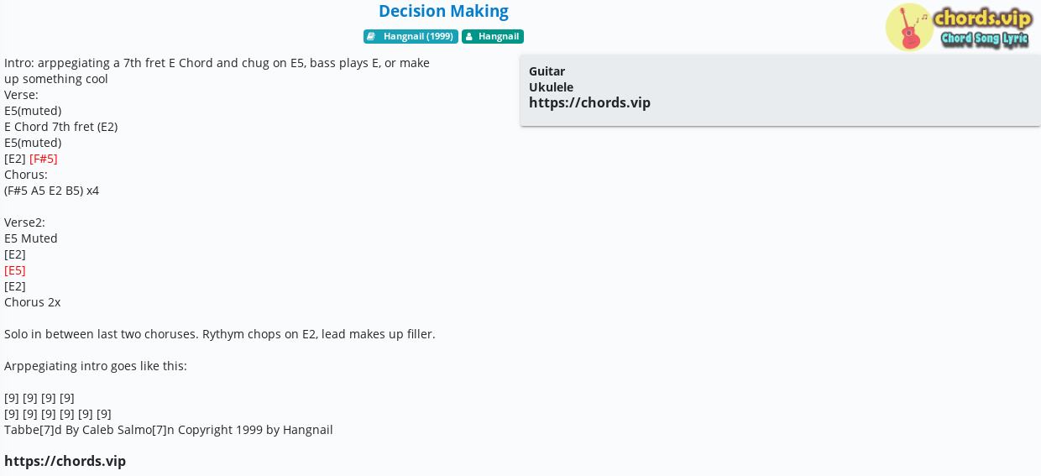Open the Hangnail artist tag
The width and height of the screenshot is (1041, 476).
[493, 36]
